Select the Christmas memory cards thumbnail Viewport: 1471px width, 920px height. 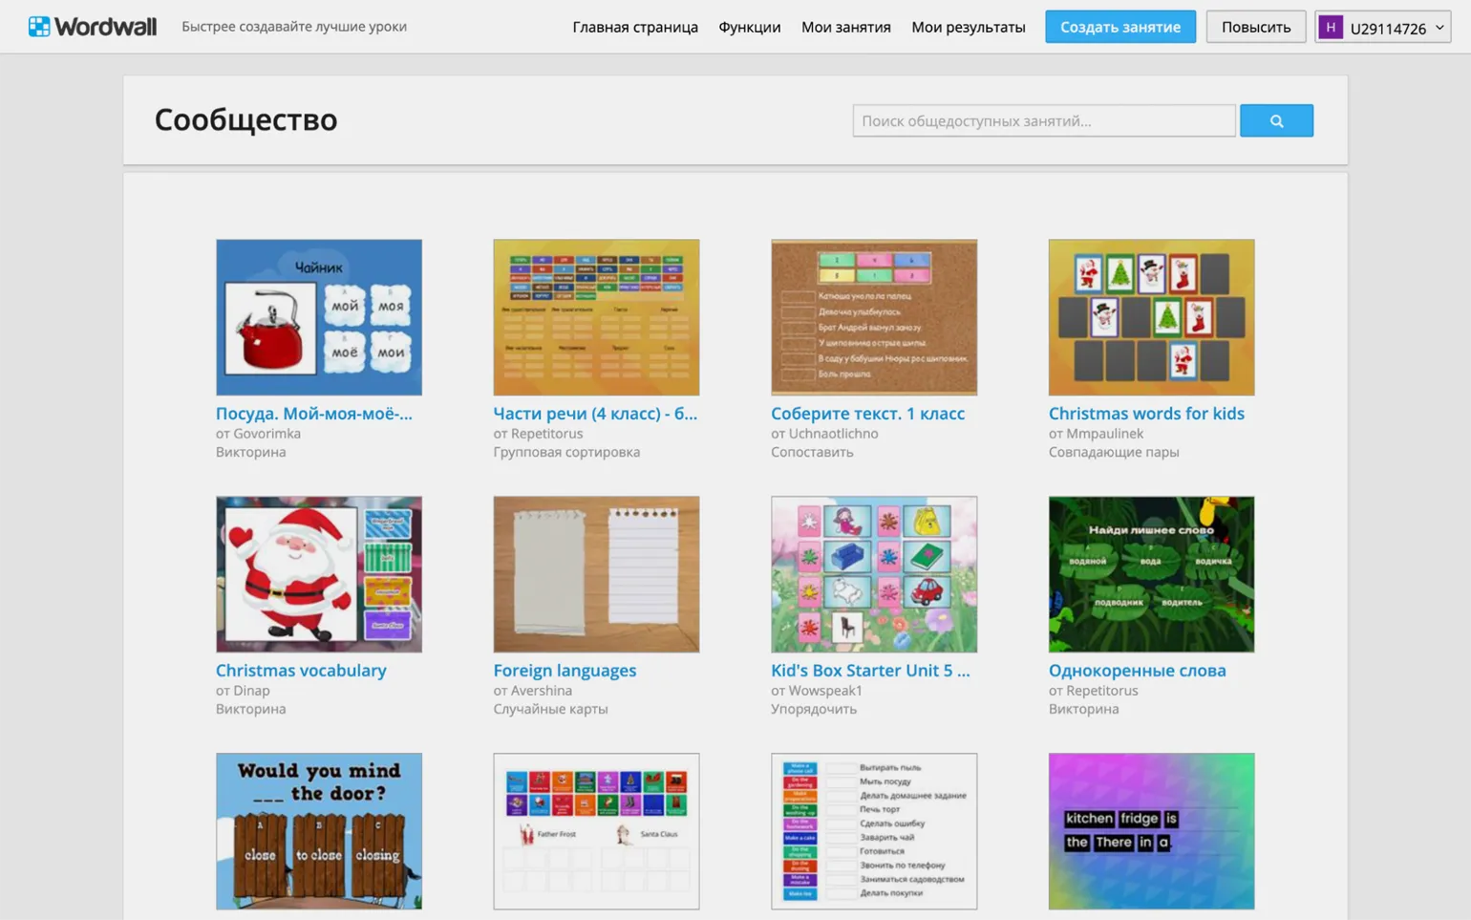[x=1150, y=317]
